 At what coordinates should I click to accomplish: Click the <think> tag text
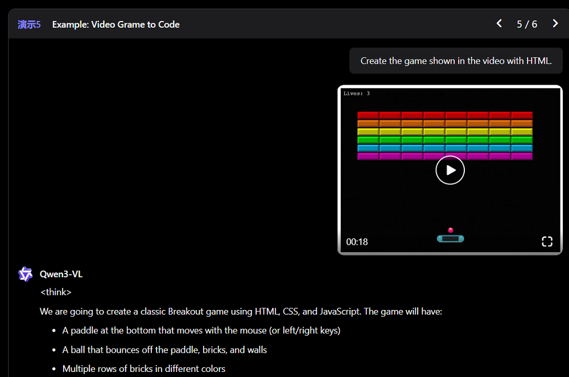[56, 292]
